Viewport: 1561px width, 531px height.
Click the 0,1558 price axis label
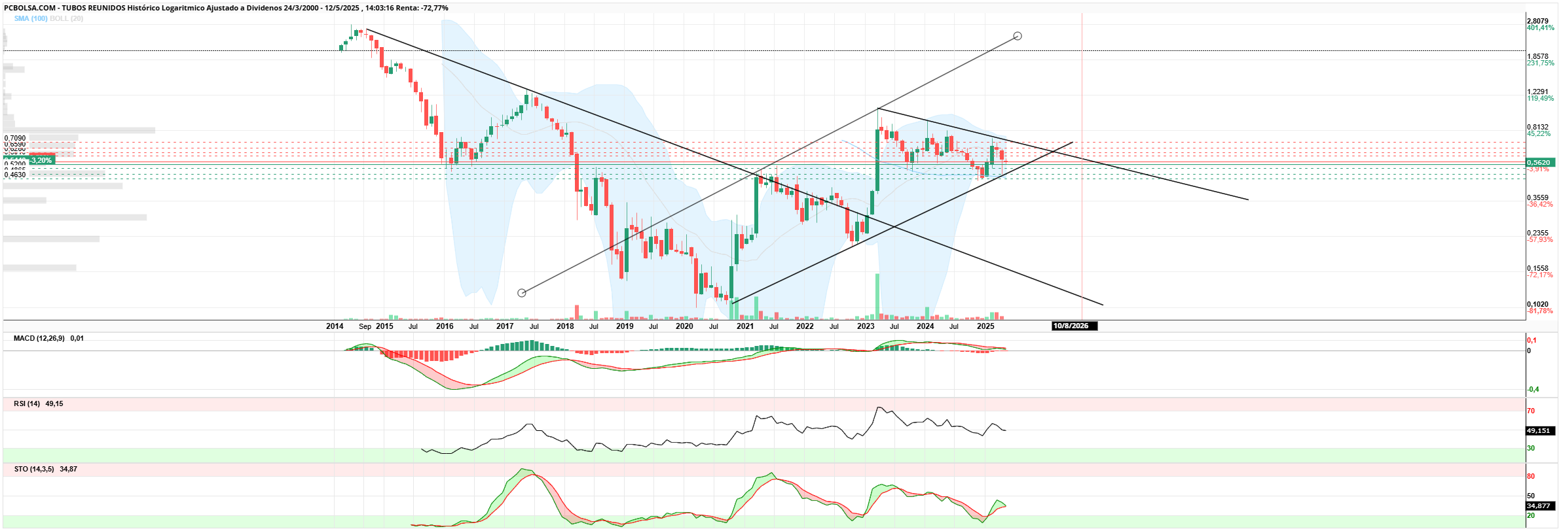click(x=1538, y=268)
